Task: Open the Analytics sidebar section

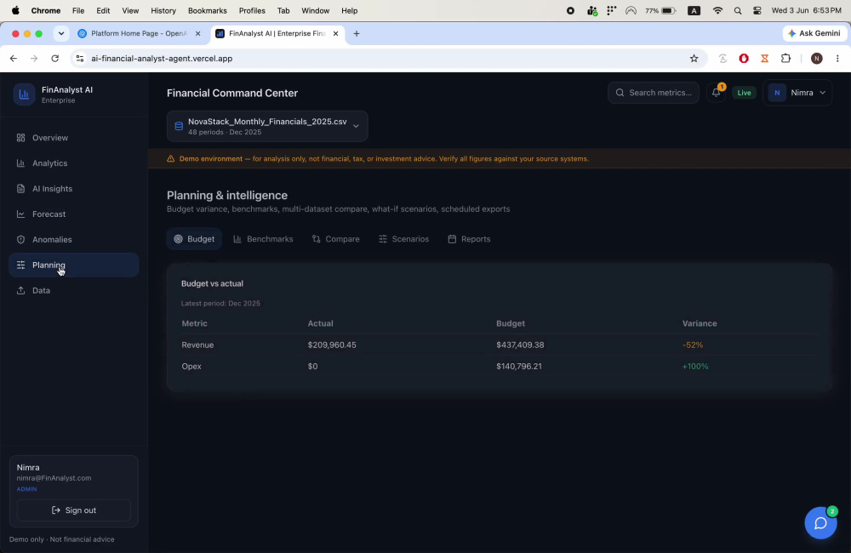Action: [x=74, y=163]
